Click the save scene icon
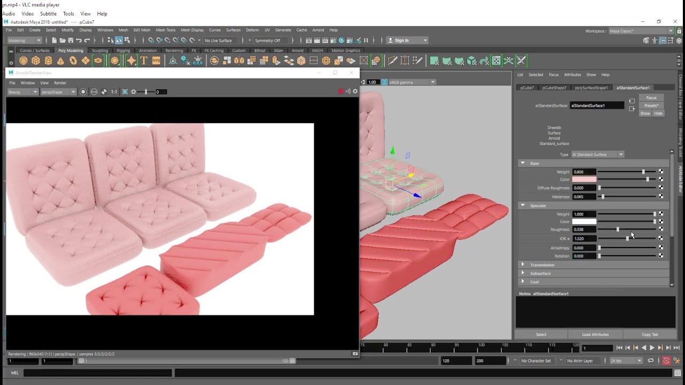This screenshot has height=385, width=685. [x=71, y=40]
